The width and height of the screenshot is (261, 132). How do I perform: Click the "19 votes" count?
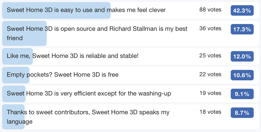tap(210, 93)
